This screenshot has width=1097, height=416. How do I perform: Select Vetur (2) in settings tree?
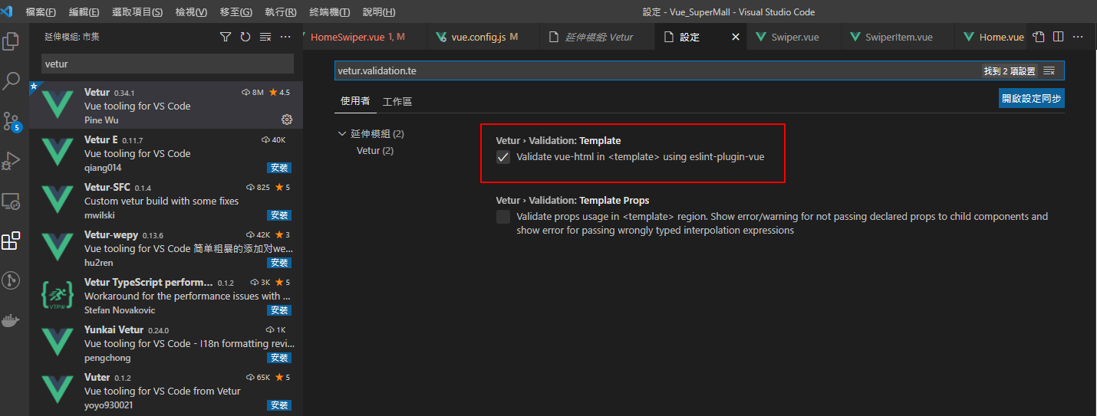[375, 150]
